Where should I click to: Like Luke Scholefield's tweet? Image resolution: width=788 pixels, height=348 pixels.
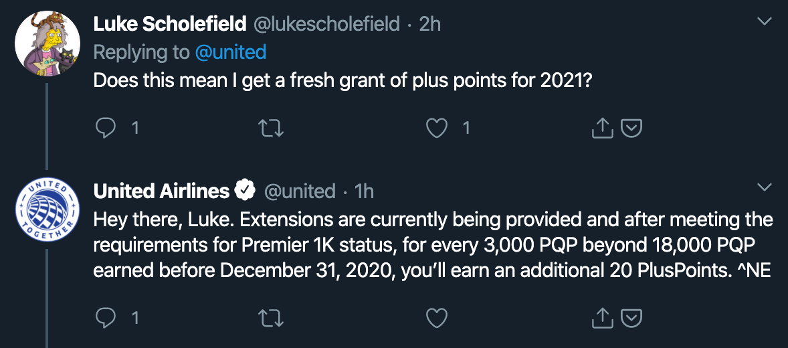pos(437,128)
